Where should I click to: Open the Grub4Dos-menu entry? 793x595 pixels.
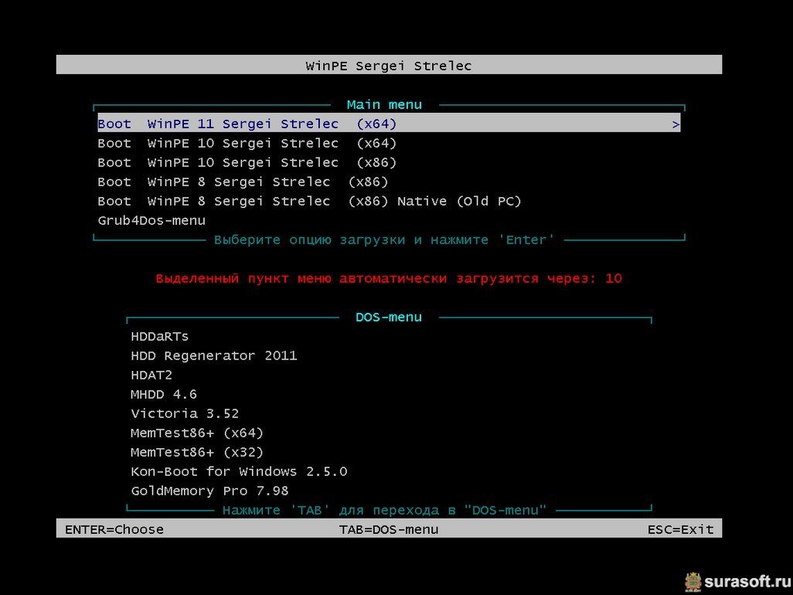pos(151,220)
